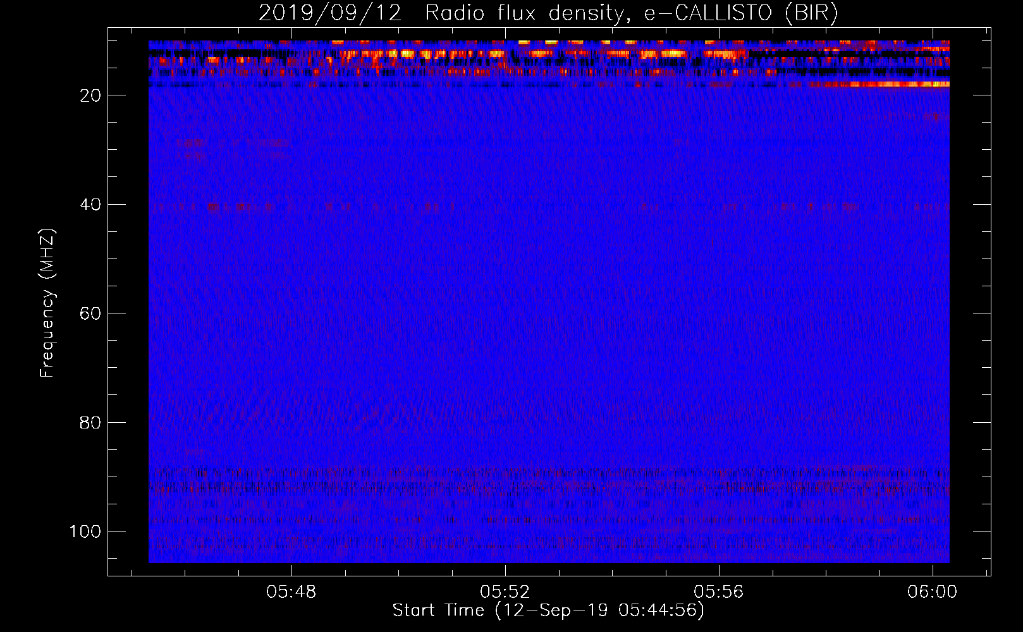Click the 100 MHz frequency tick label

tap(85, 532)
